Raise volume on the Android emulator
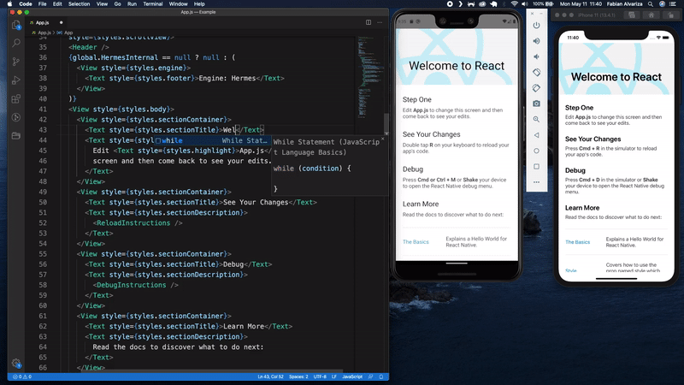This screenshot has height=385, width=684. (537, 41)
